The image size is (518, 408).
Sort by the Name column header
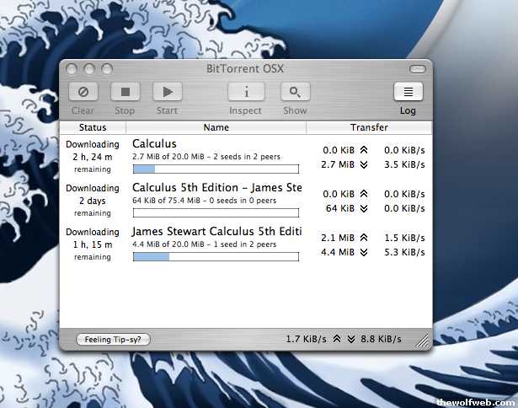(x=216, y=128)
